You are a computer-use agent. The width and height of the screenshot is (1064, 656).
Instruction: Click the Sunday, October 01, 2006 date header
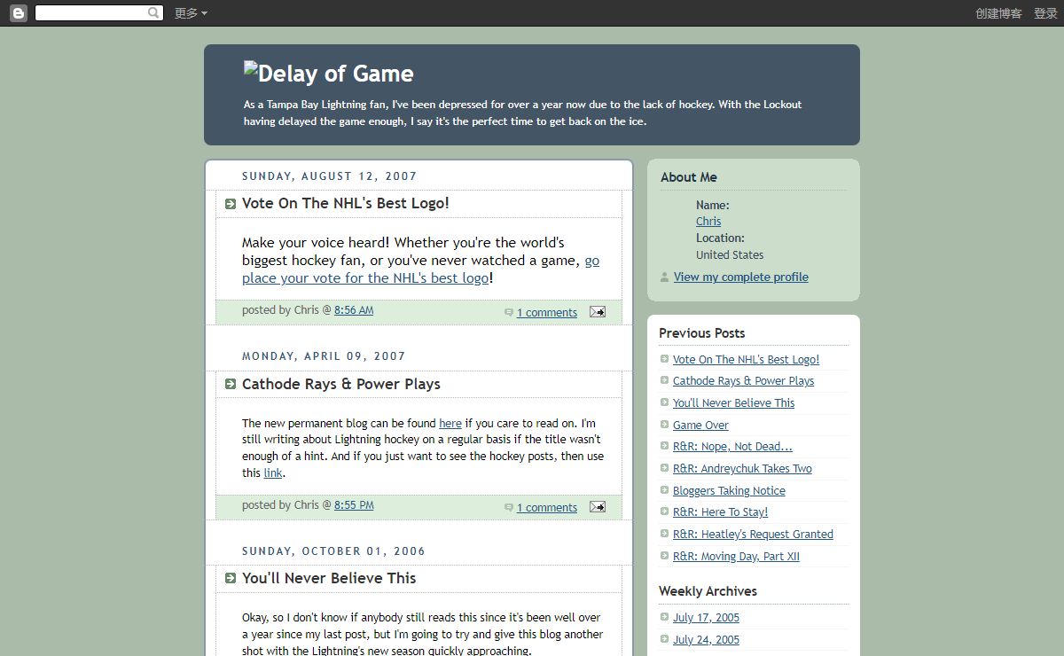pos(333,551)
